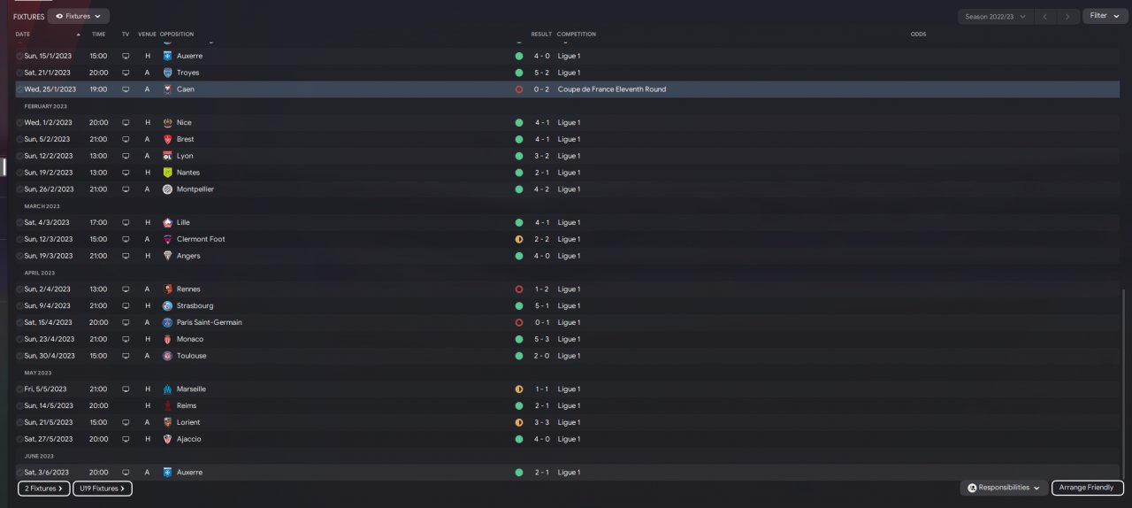
Task: Select the circle beside the Brest fixture date
Action: click(19, 140)
